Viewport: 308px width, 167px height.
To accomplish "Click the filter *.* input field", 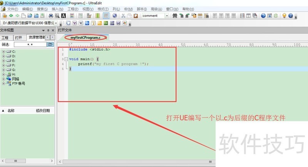I will 30,45.
